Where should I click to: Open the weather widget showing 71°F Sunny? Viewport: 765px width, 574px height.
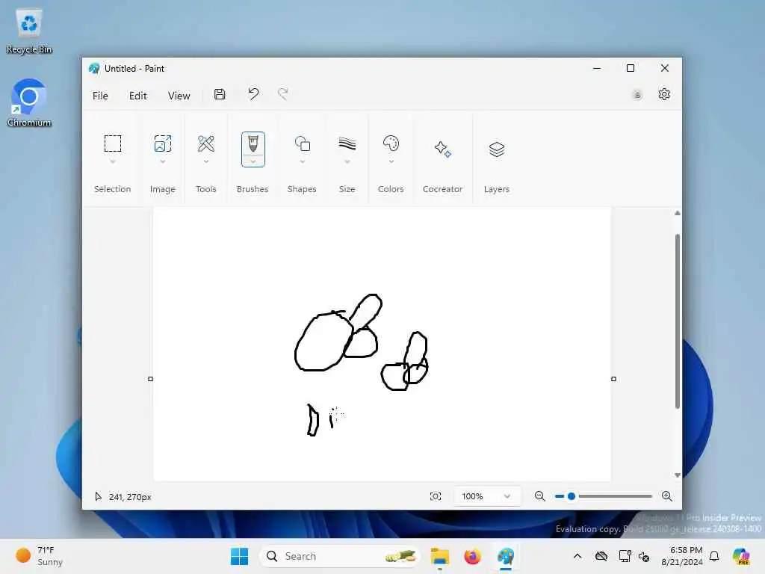coord(39,556)
